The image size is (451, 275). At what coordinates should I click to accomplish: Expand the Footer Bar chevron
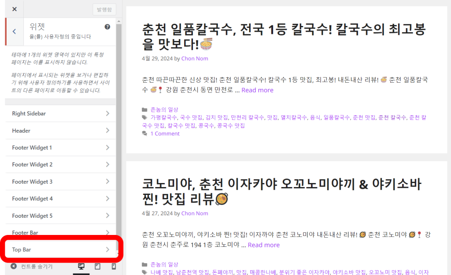point(107,232)
